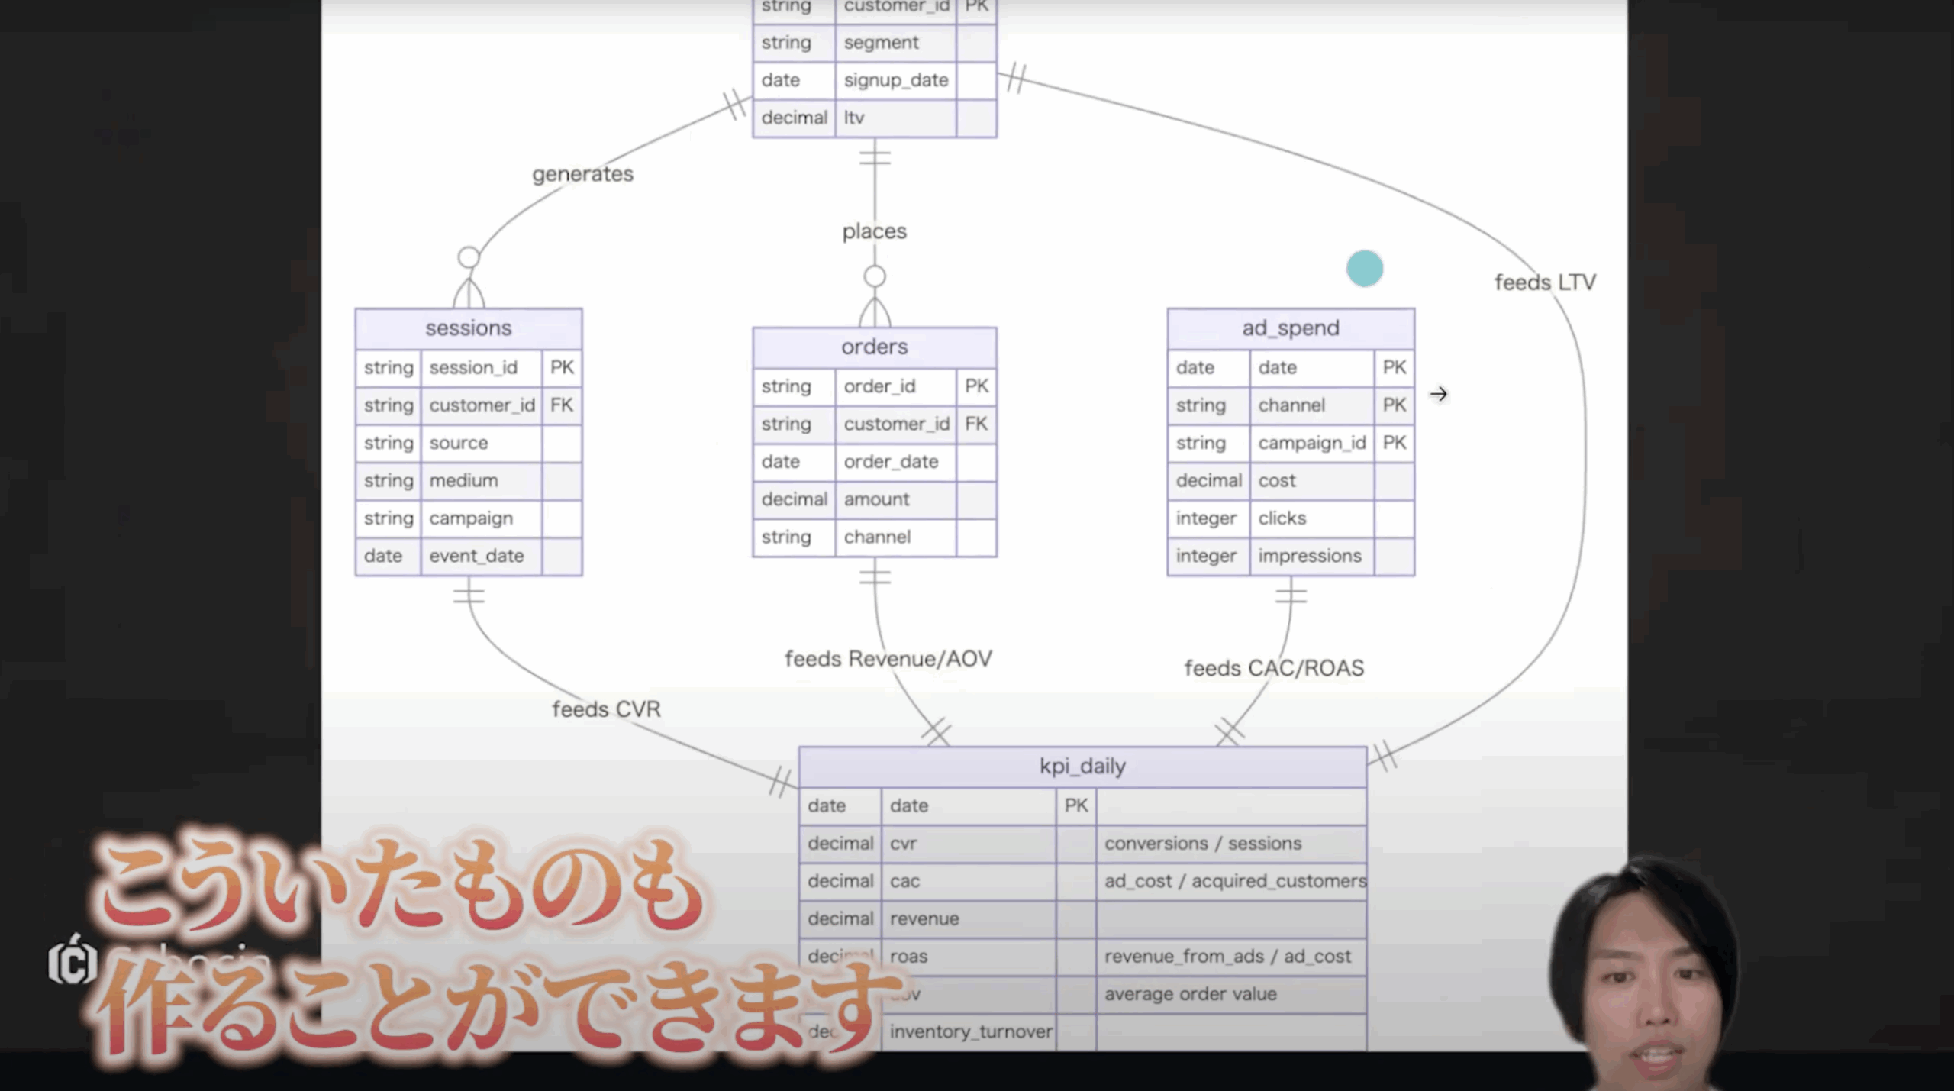This screenshot has width=1954, height=1091.
Task: Click the 'feeds CAC/ROAS' relationship label
Action: click(x=1274, y=668)
